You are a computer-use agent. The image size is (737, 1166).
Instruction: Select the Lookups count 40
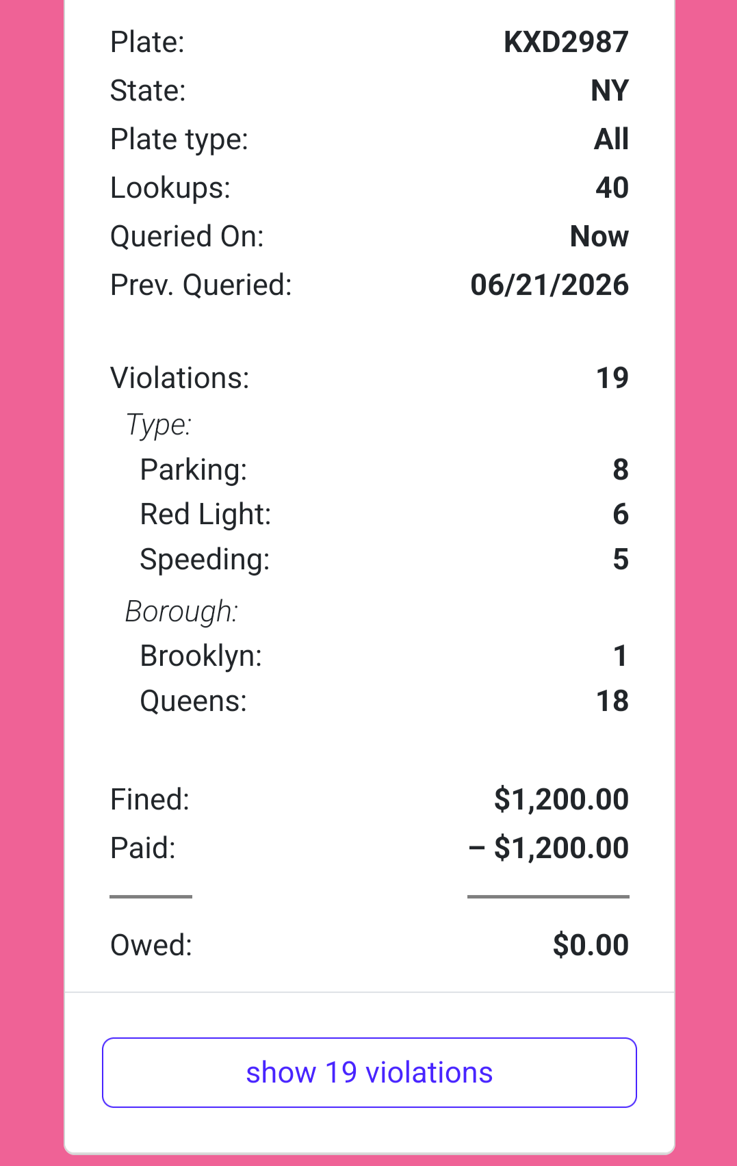click(x=612, y=188)
